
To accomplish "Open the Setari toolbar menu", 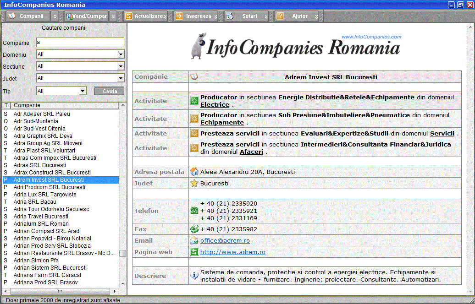I will (x=249, y=16).
